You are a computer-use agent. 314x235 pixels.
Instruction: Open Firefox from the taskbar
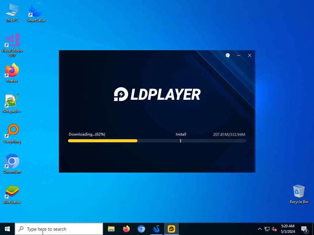pyautogui.click(x=126, y=229)
